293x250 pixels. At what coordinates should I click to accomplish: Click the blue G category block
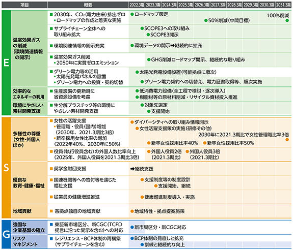pos(6,234)
